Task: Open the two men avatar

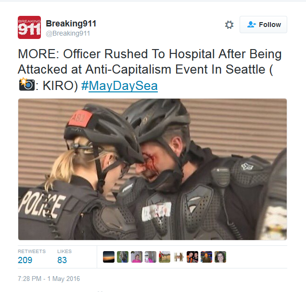Action: [x=192, y=257]
